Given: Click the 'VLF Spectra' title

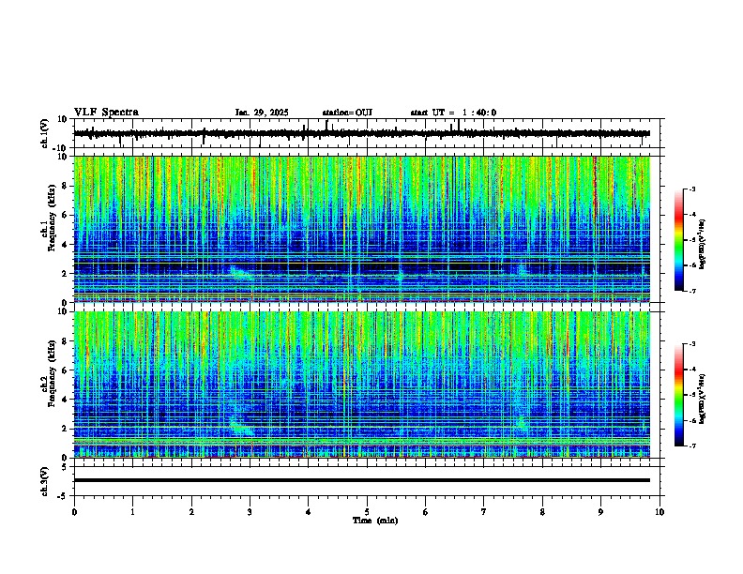Looking at the screenshot, I should point(106,113).
